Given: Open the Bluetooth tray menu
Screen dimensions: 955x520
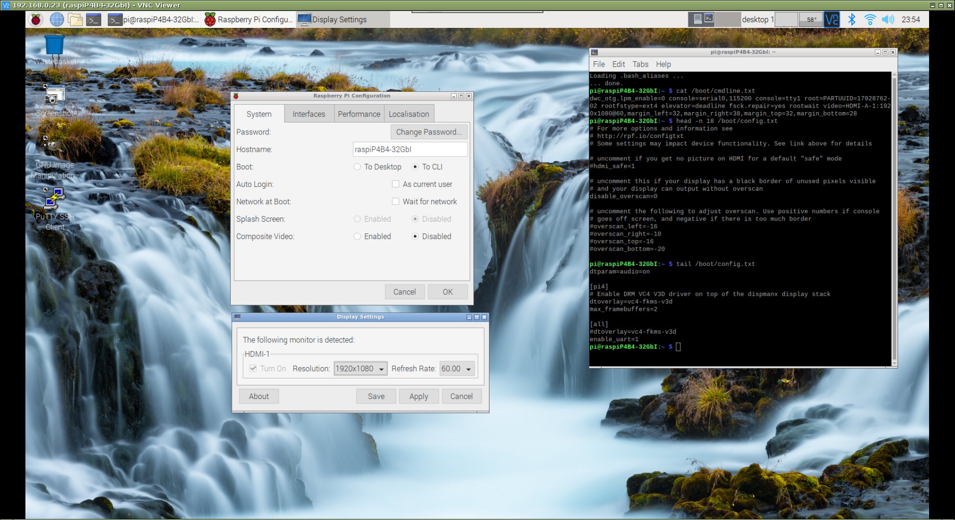Looking at the screenshot, I should coord(852,20).
